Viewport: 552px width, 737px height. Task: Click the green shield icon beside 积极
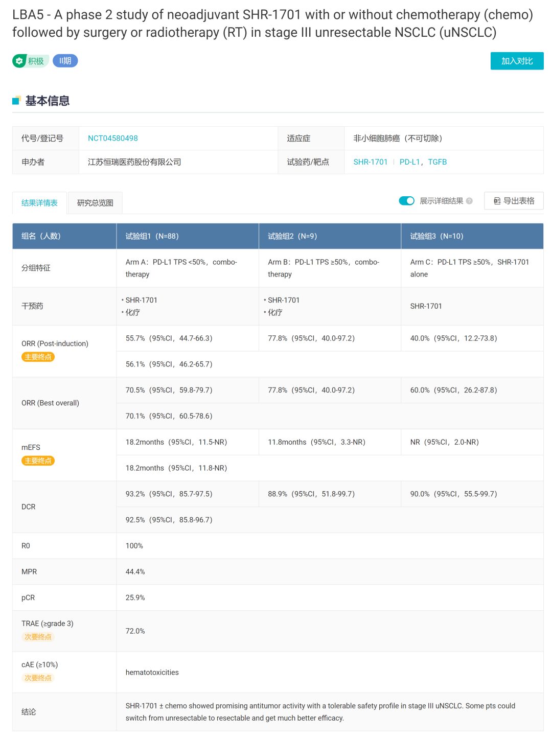19,61
